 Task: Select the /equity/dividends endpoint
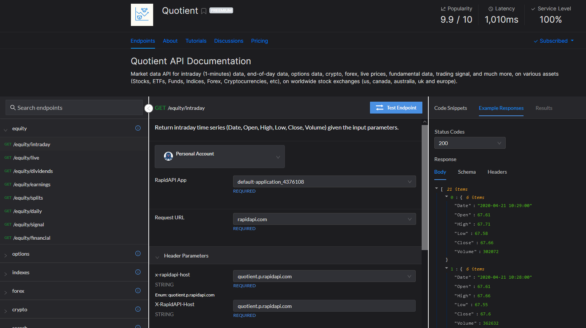tap(33, 171)
